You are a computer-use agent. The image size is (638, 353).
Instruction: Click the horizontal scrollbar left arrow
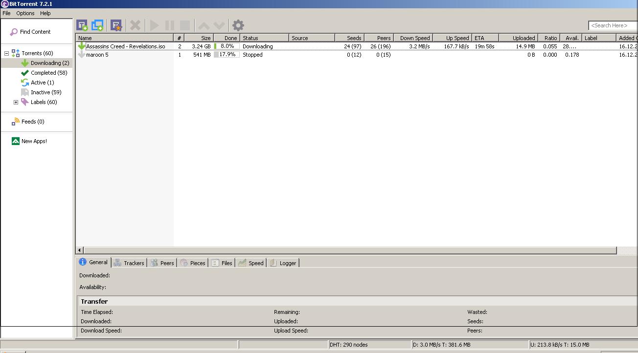pos(80,250)
